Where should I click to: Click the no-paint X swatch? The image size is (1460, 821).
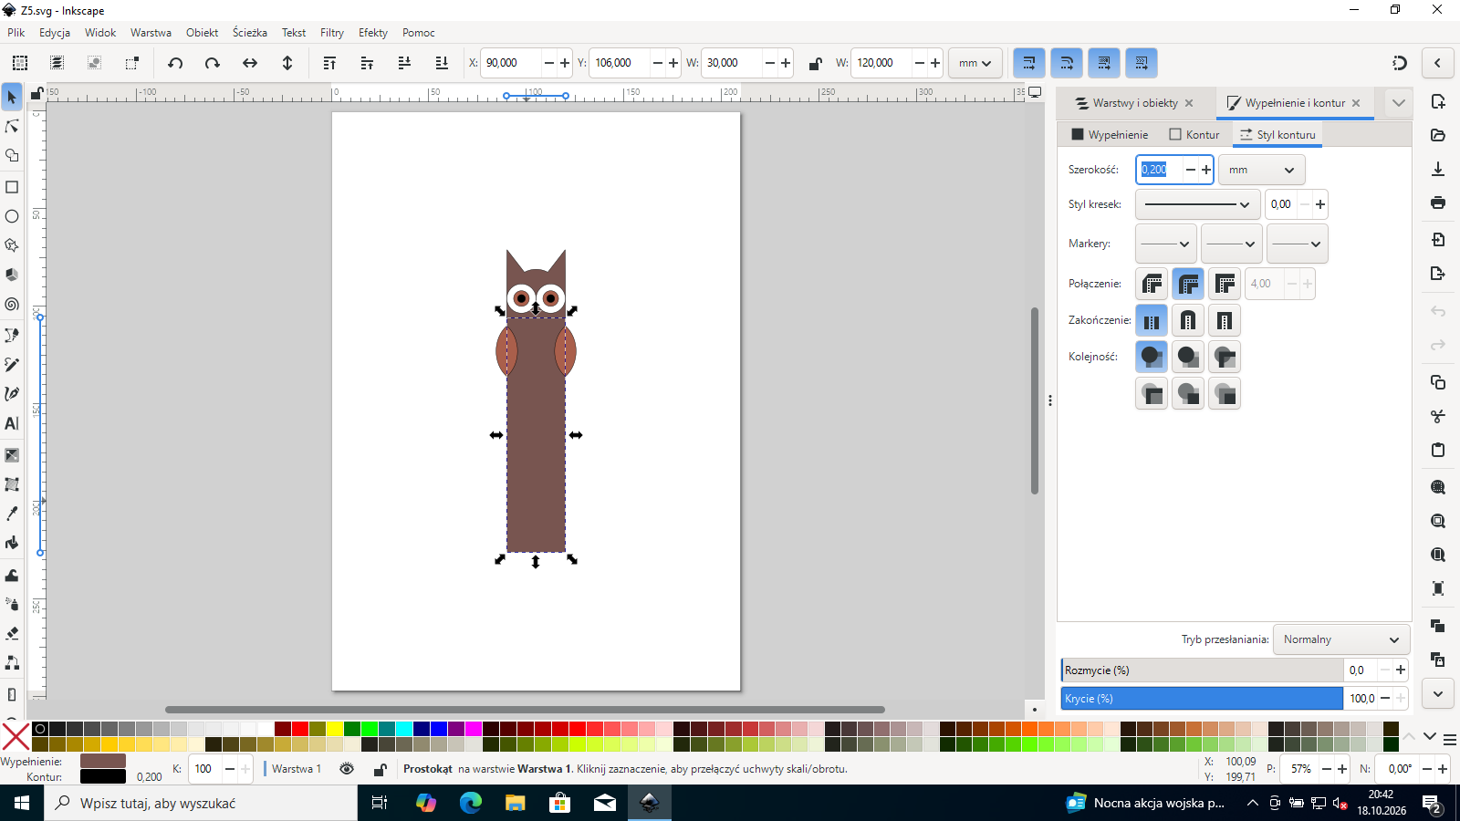tap(16, 736)
